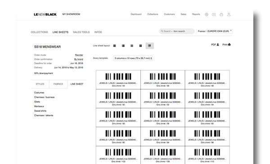Image resolution: width=270 pixels, height=164 pixels.
Task: Open the Manteaux category
Action: (x=39, y=106)
